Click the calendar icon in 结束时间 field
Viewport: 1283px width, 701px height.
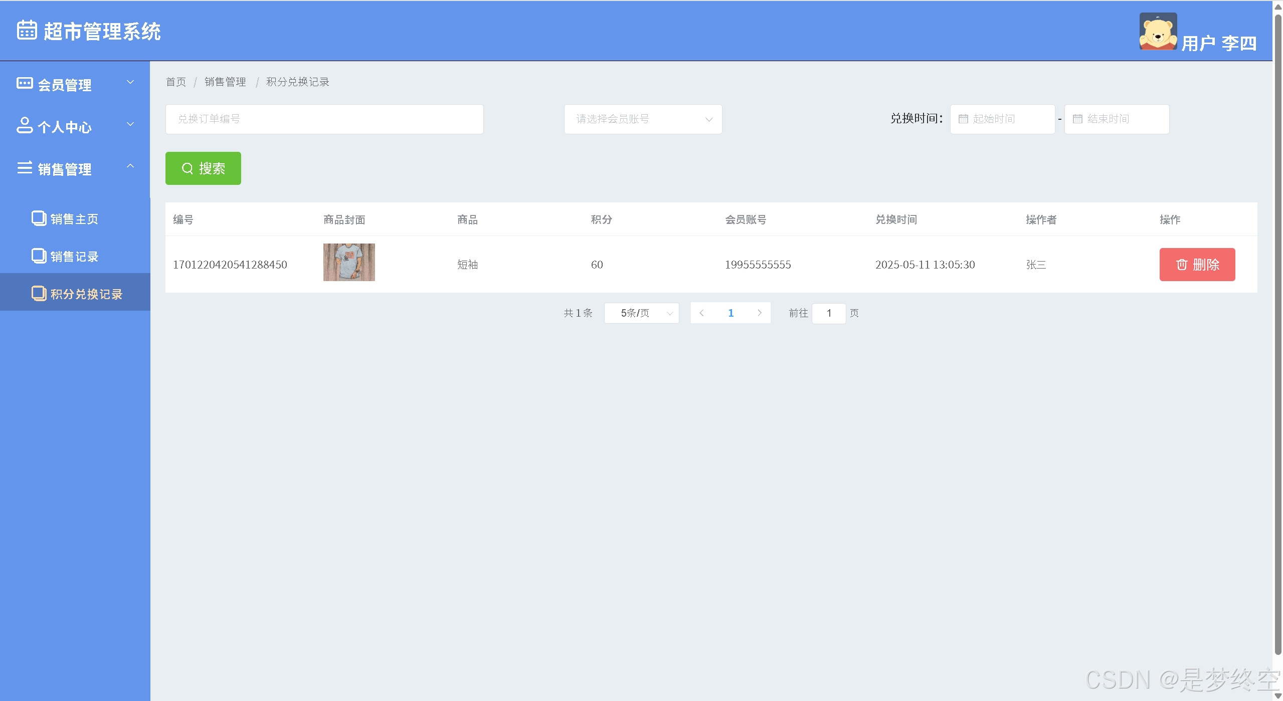point(1077,119)
